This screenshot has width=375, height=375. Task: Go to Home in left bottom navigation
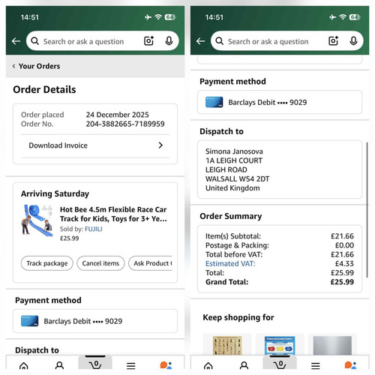click(x=24, y=366)
